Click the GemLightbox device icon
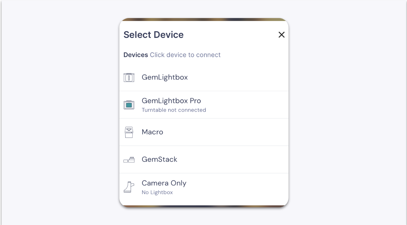Viewport: 407px width, 225px height. (129, 78)
